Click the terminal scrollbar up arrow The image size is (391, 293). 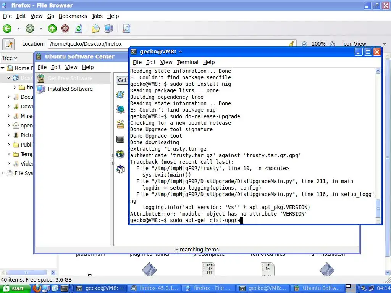tap(378, 71)
